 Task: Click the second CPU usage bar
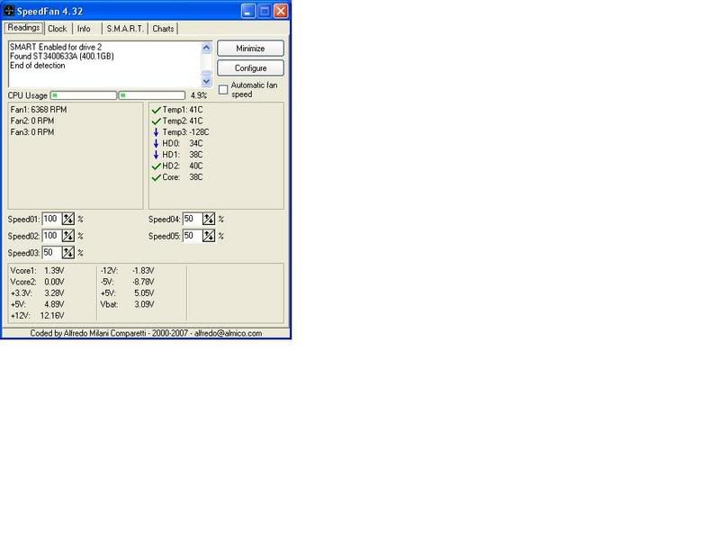click(x=152, y=95)
